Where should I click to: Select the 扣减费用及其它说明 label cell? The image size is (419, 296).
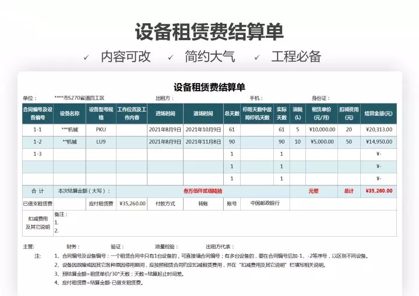[38, 223]
